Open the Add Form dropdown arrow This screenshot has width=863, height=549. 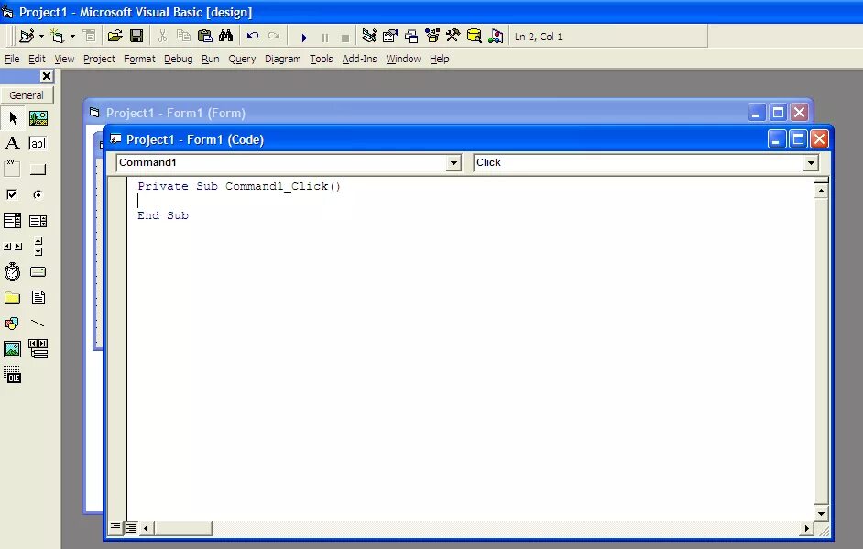tap(72, 37)
